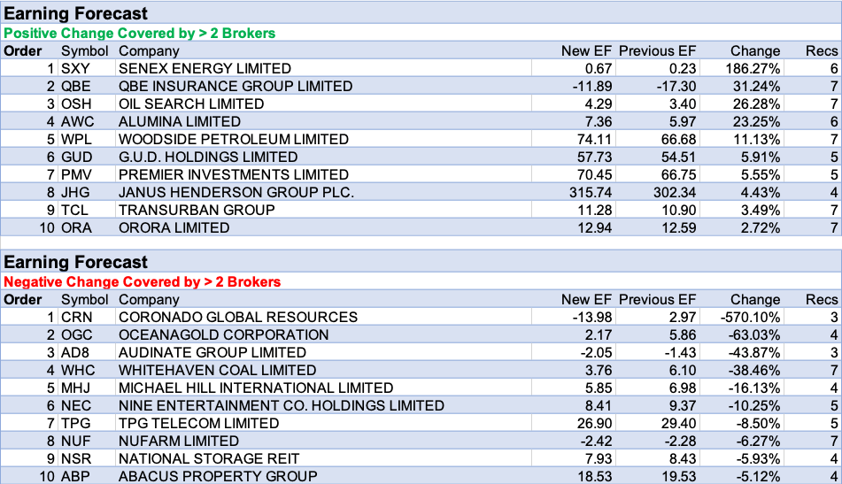The height and width of the screenshot is (484, 842).
Task: Select the NUFARM LIMITED company cell
Action: click(178, 441)
